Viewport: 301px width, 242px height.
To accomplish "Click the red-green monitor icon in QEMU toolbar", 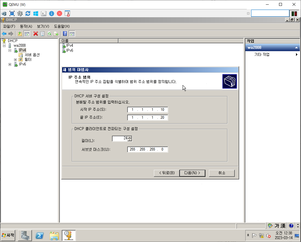I will coord(294,14).
